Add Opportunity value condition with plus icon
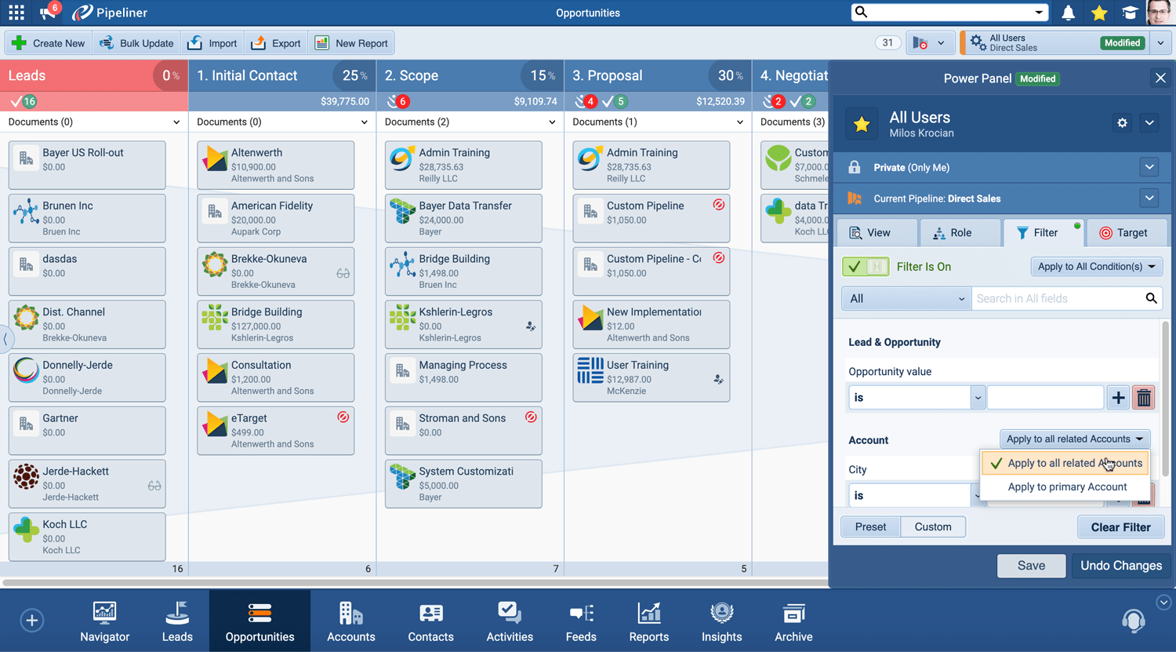Screen dimensions: 1176x652 point(1117,398)
